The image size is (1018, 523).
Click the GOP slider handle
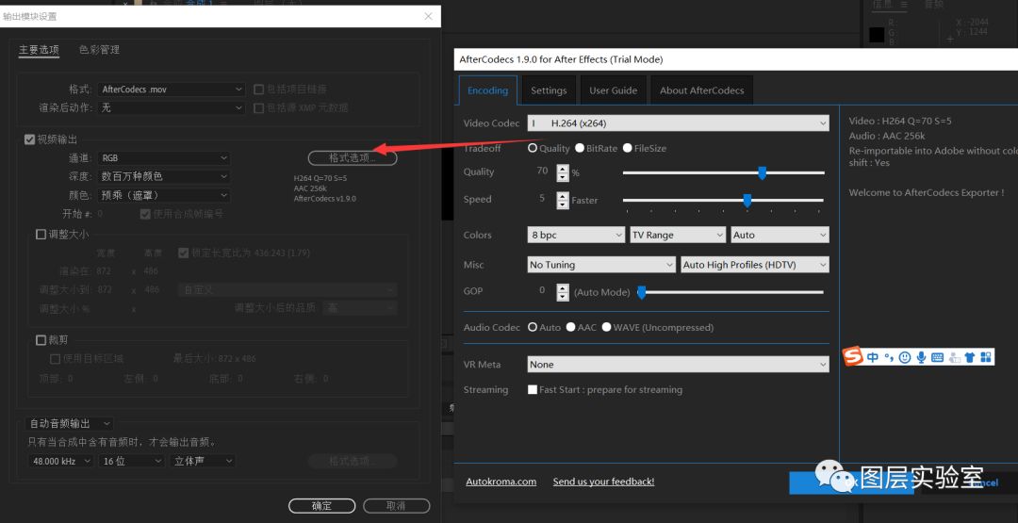coord(642,293)
